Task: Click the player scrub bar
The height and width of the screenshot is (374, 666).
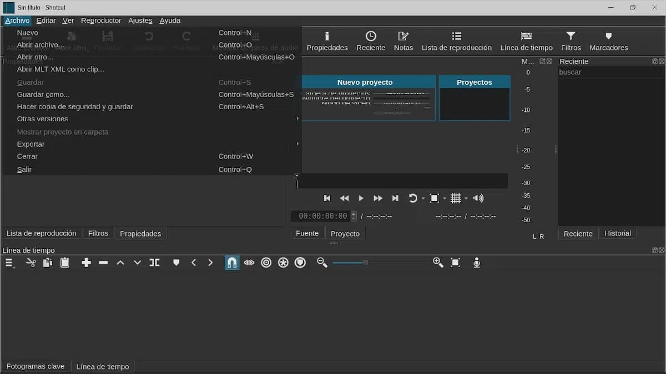Action: click(402, 181)
